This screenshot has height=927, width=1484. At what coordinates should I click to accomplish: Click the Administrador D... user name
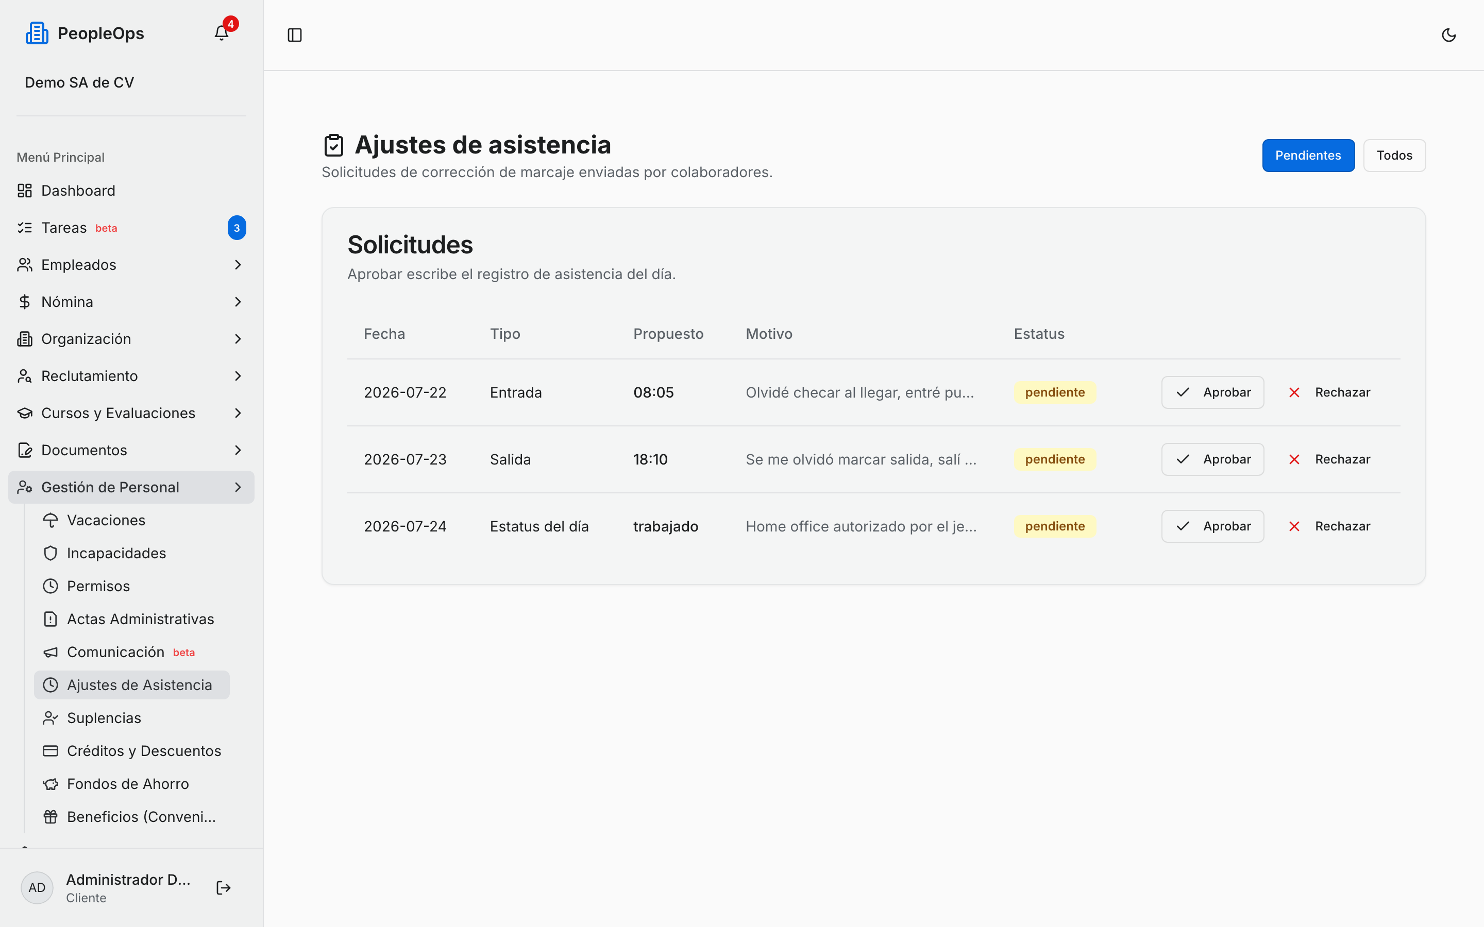tap(128, 879)
